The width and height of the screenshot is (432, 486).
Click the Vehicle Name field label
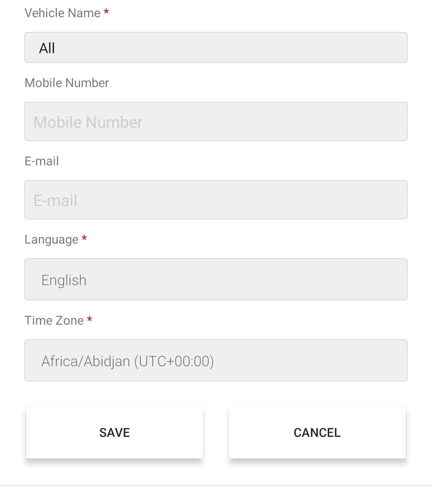(x=62, y=13)
